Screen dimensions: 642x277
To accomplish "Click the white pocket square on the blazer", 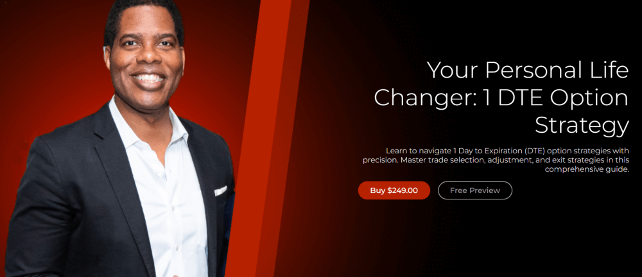I will point(220,190).
